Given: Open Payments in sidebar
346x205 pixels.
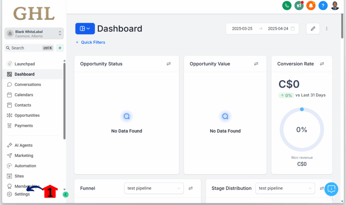Looking at the screenshot, I should 33,126.
